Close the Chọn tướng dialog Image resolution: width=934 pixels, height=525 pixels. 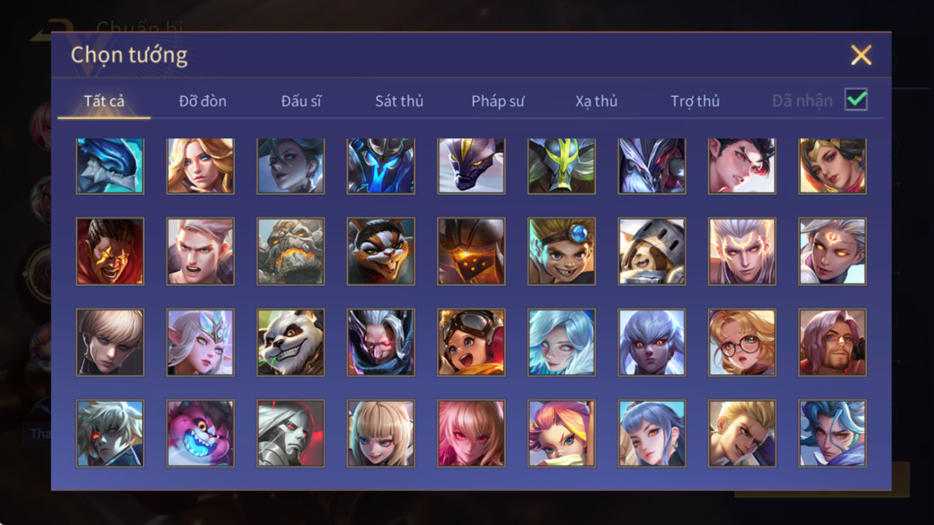(x=861, y=55)
